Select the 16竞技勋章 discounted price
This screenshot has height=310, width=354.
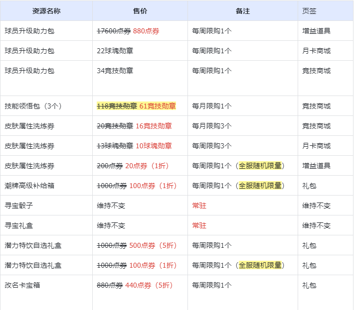(154, 126)
